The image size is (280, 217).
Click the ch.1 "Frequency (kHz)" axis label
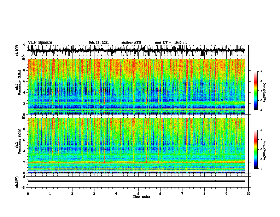click(19, 82)
